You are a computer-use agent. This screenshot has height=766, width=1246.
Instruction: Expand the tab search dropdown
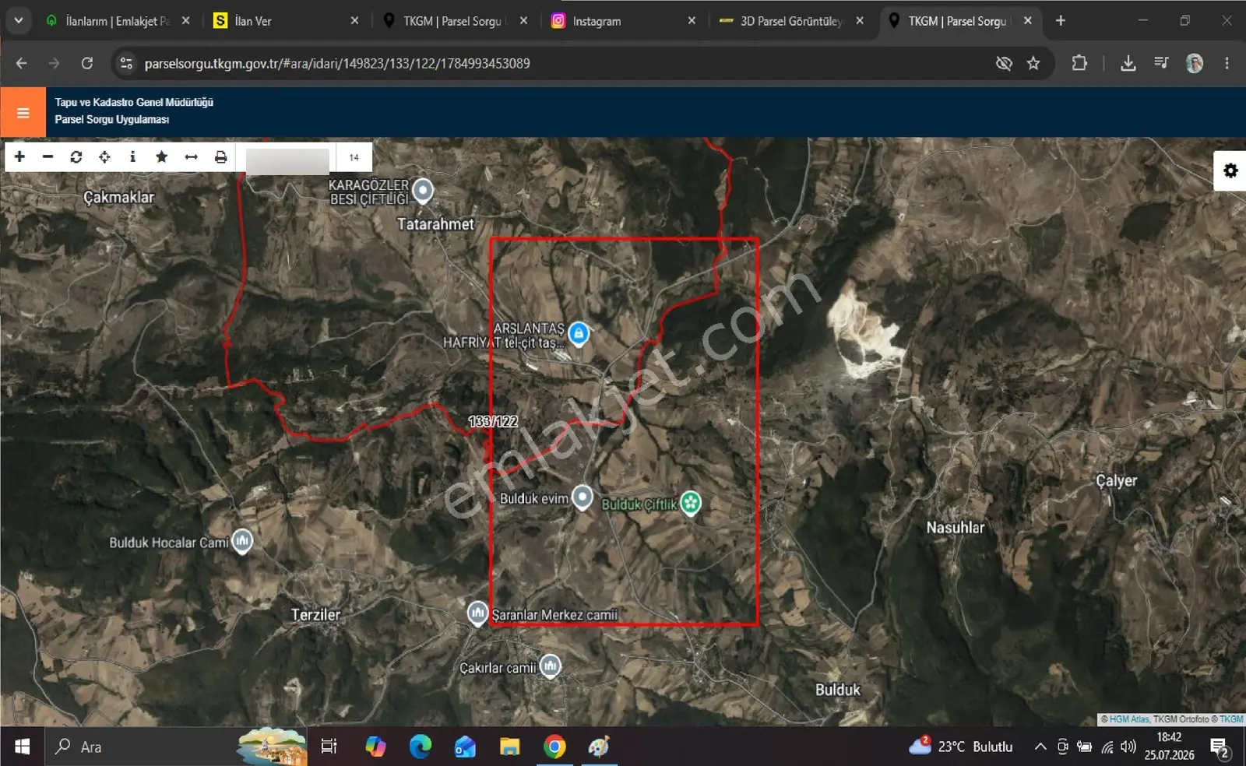pyautogui.click(x=18, y=21)
